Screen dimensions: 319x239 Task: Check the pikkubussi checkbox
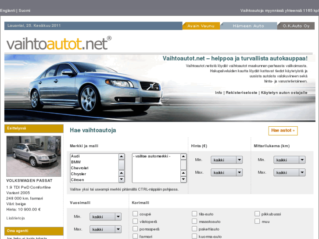click(x=257, y=214)
